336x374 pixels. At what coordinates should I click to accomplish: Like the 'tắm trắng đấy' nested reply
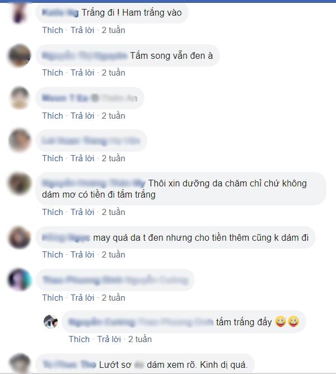point(79,339)
